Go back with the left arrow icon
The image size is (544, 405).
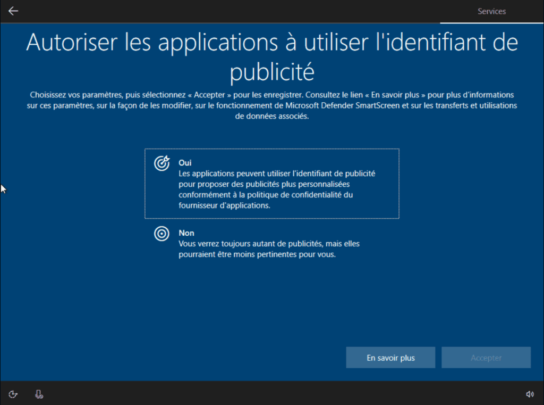click(x=13, y=11)
